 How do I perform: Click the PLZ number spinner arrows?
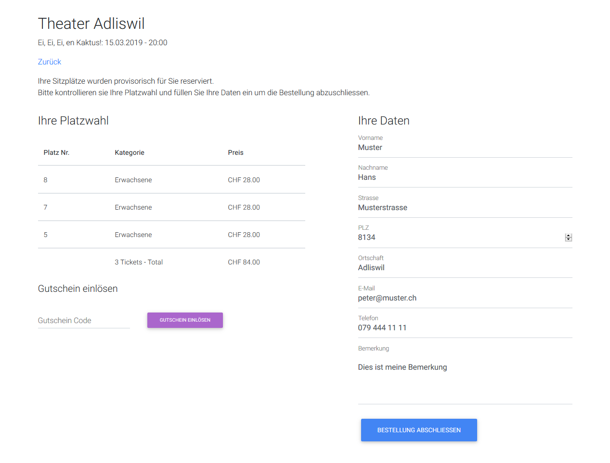569,238
